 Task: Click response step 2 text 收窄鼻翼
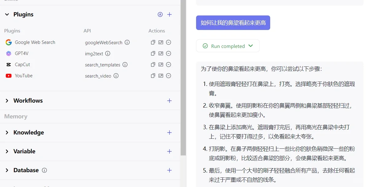pos(220,105)
